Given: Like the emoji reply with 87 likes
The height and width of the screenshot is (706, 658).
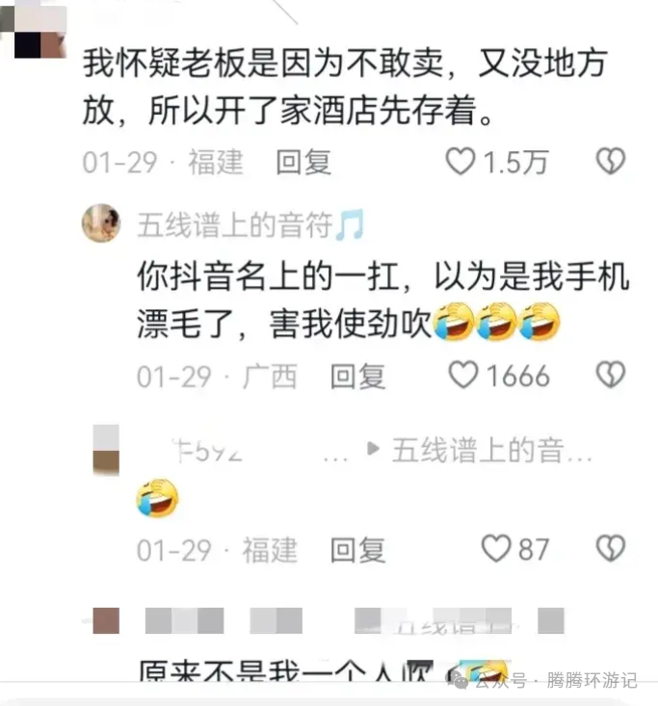Looking at the screenshot, I should point(496,548).
